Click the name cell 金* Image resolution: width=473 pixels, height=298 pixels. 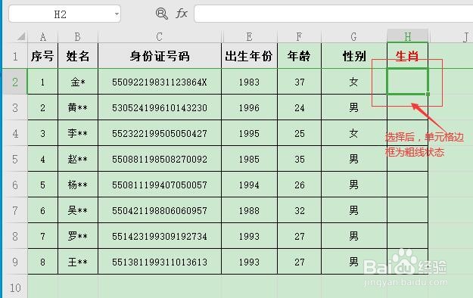coord(78,82)
